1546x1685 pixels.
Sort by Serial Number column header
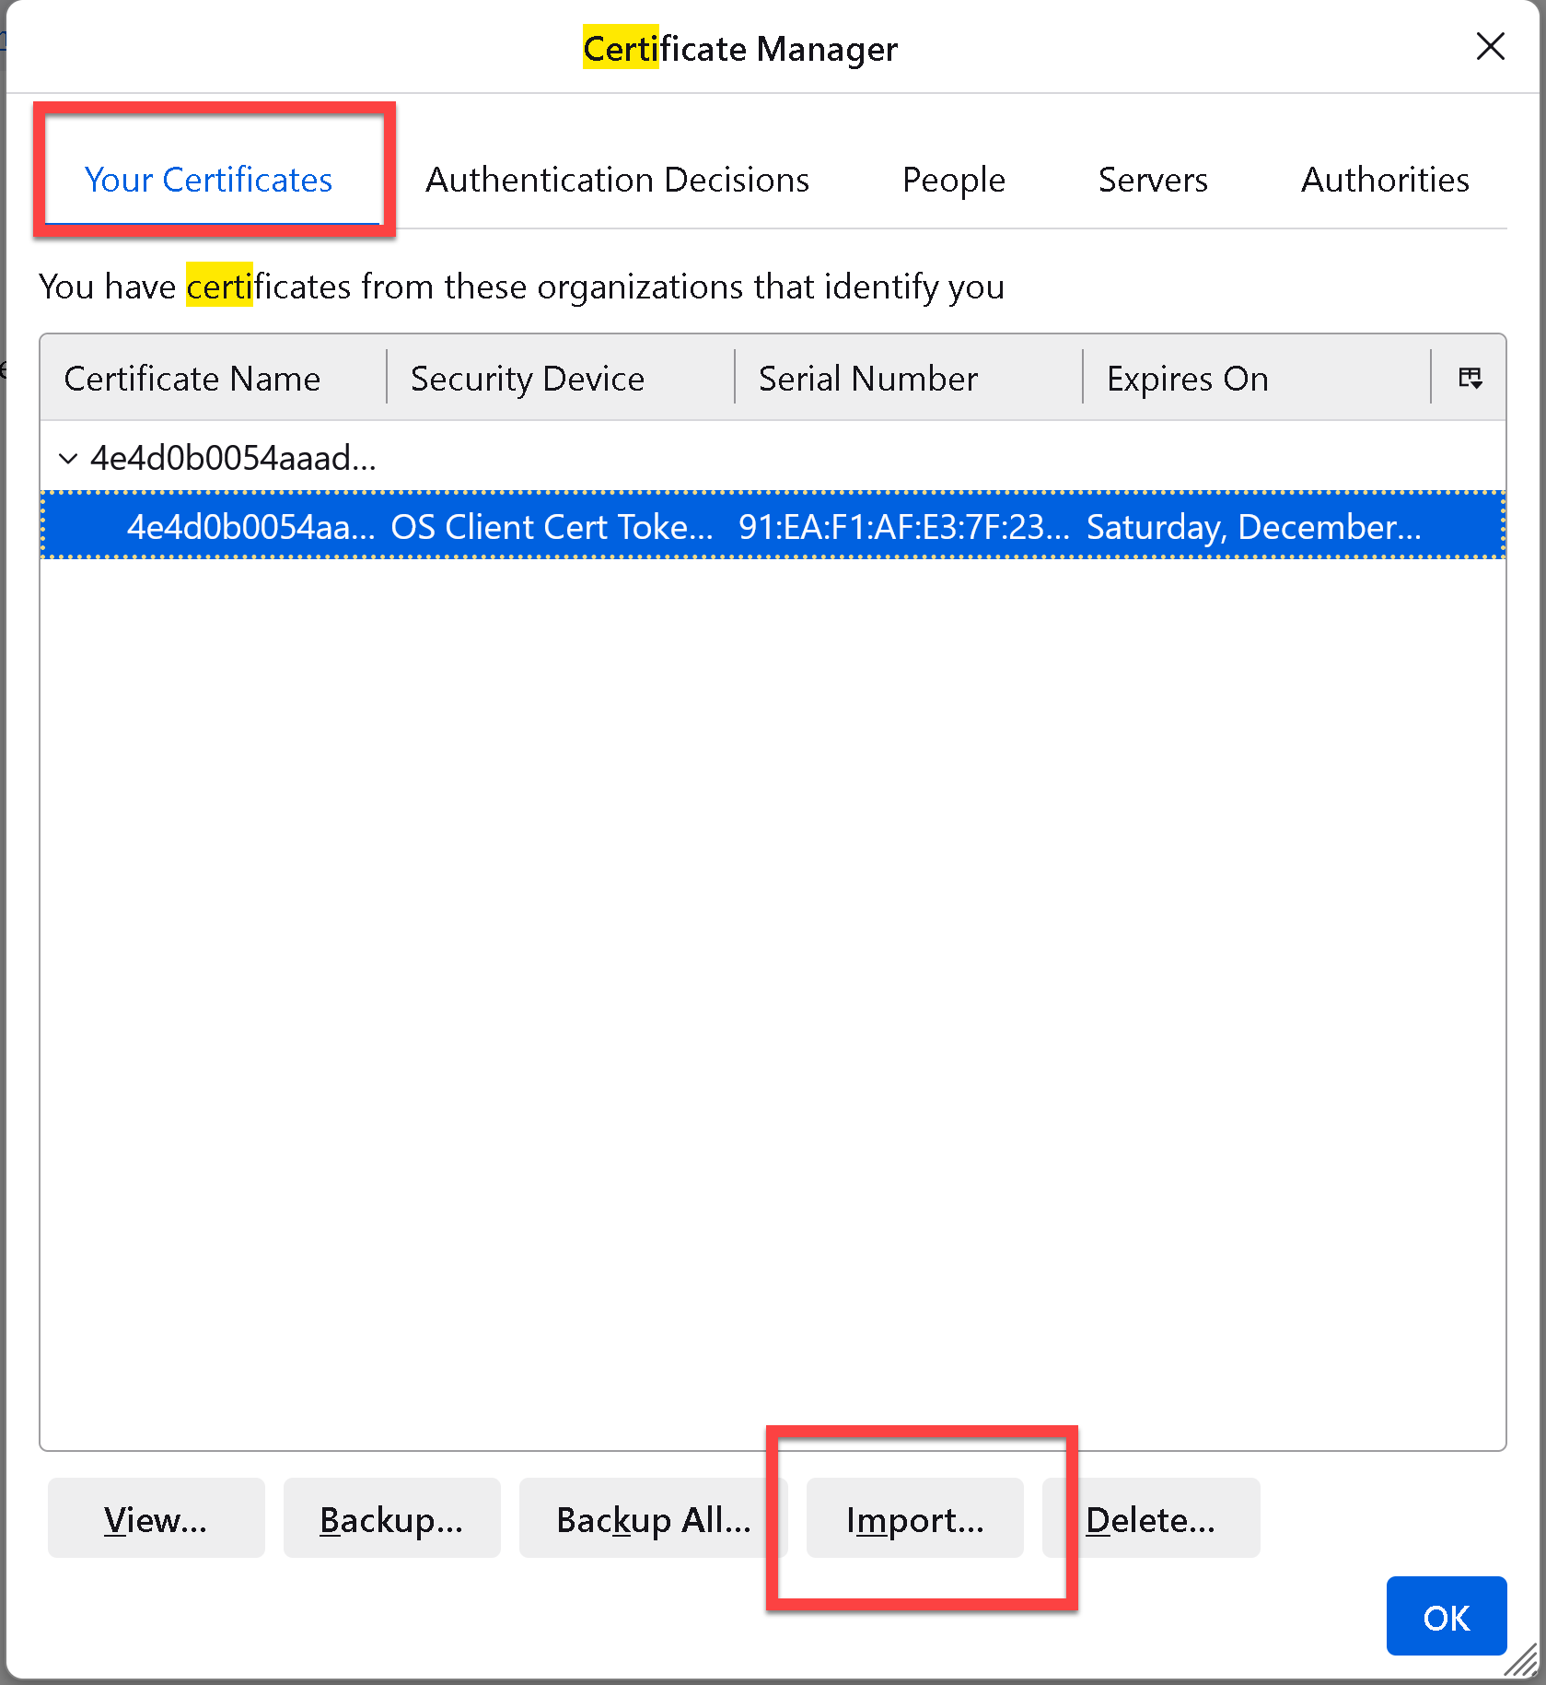tap(867, 379)
